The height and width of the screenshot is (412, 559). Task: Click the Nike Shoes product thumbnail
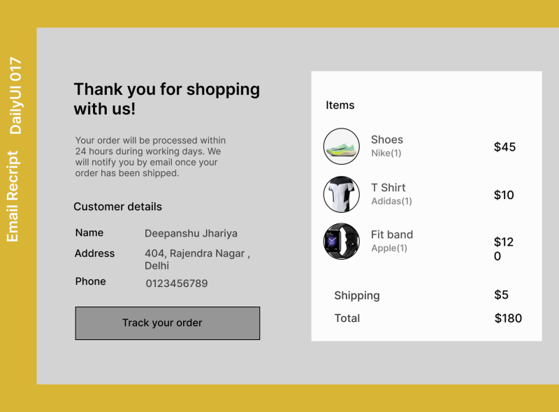pos(341,146)
